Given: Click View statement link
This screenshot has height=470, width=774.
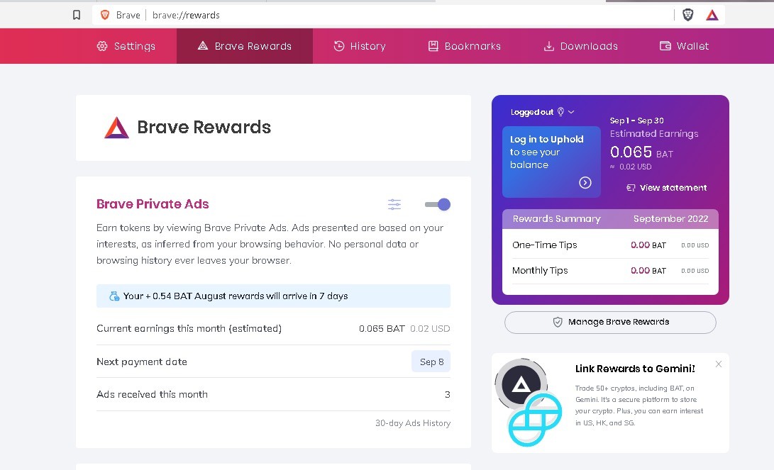Looking at the screenshot, I should click(x=667, y=187).
